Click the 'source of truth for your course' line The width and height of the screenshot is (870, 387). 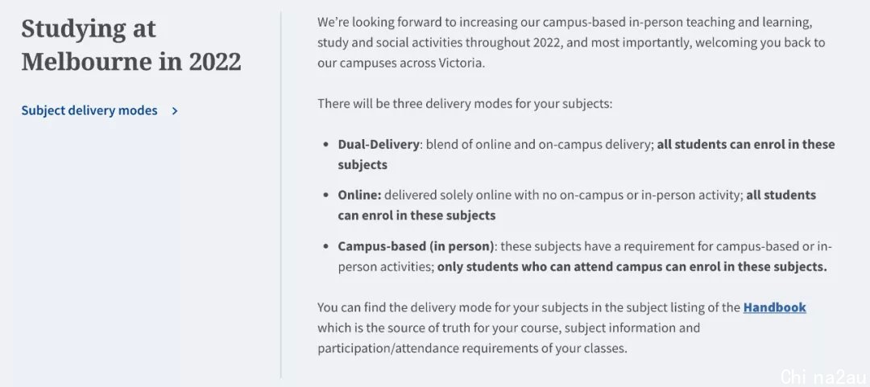[x=509, y=327]
